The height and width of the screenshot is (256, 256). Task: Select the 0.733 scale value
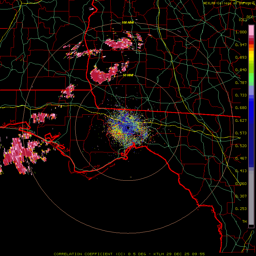241,95
